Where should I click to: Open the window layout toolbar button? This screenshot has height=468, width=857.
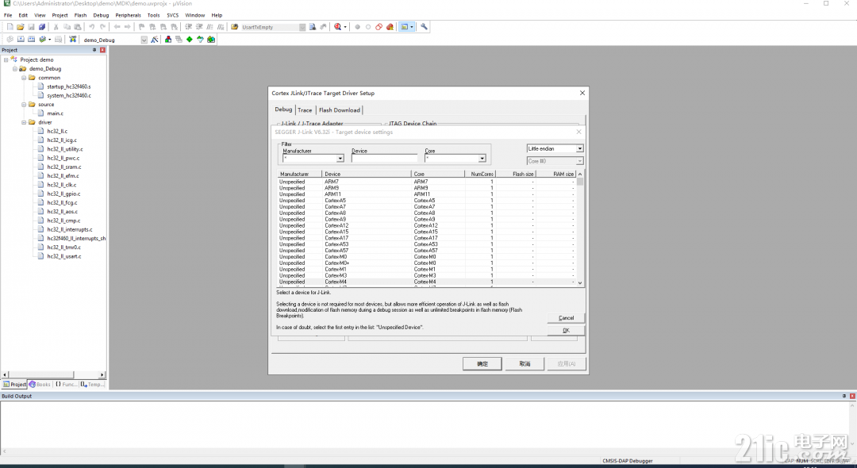(406, 27)
